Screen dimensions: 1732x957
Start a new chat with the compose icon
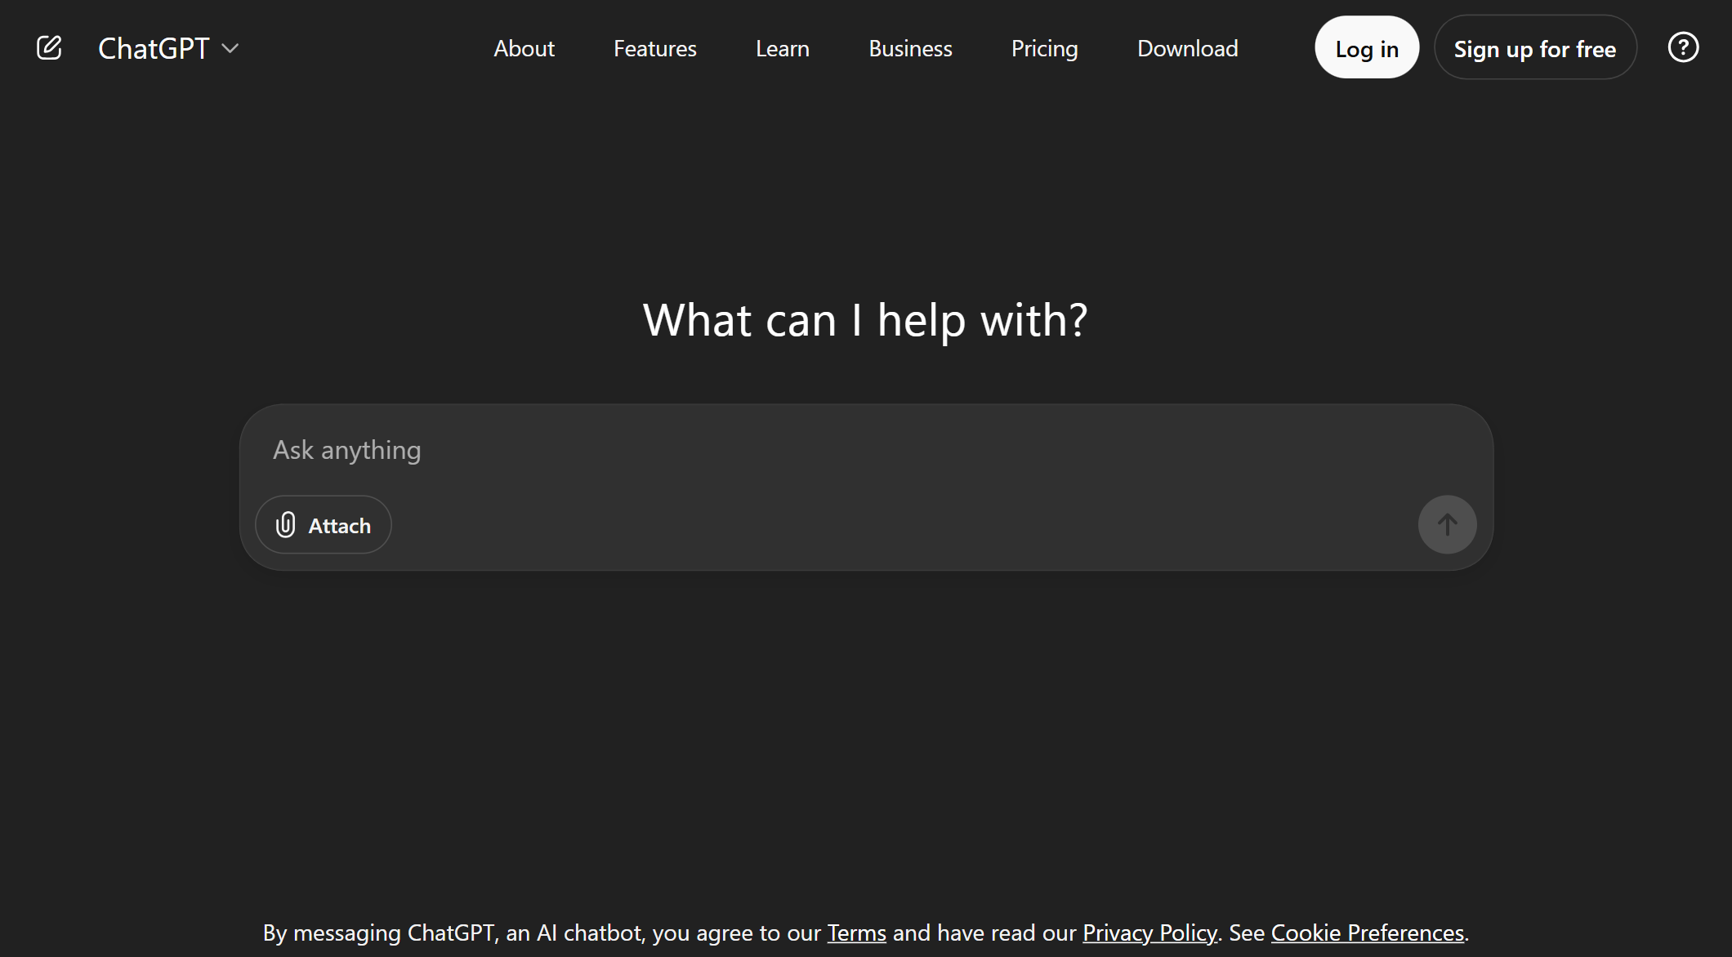point(49,47)
